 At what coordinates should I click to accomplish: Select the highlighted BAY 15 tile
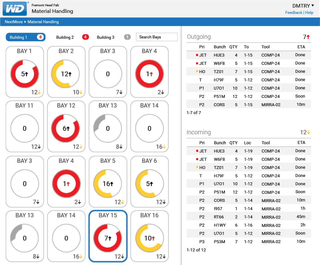pos(108,236)
